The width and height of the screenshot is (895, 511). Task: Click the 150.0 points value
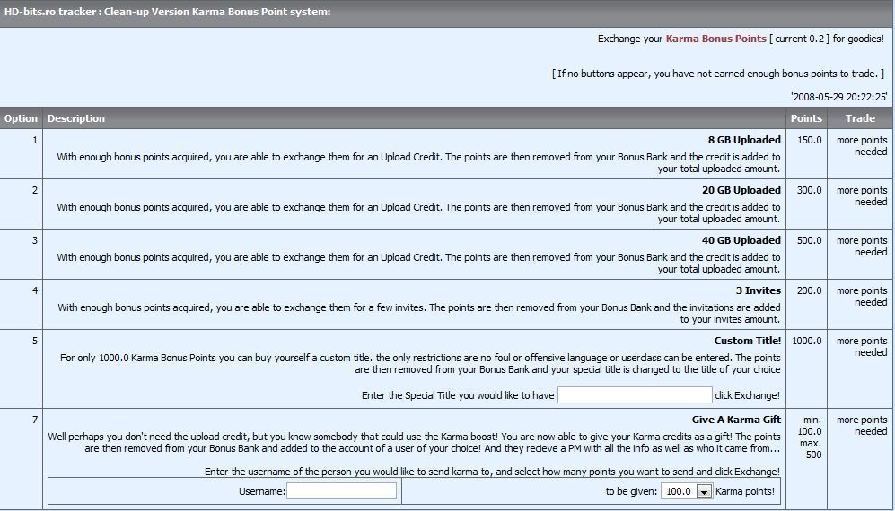tap(809, 140)
